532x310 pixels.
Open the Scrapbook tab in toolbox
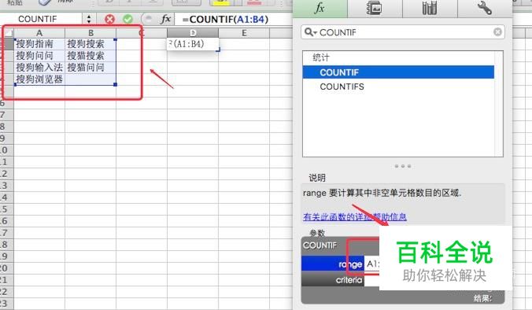click(375, 8)
